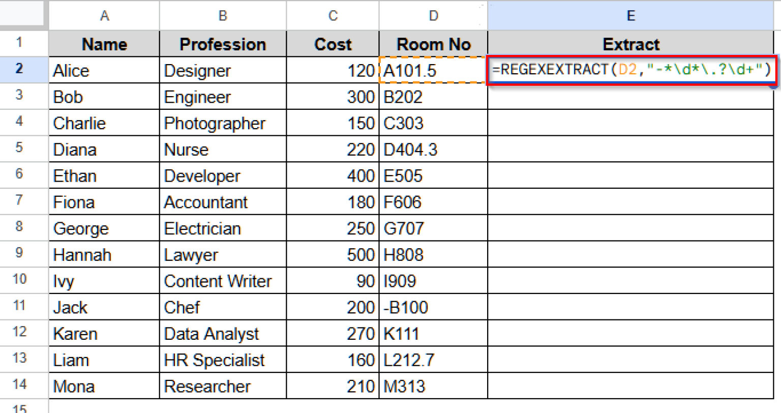Select column header E
The width and height of the screenshot is (781, 413).
(630, 15)
